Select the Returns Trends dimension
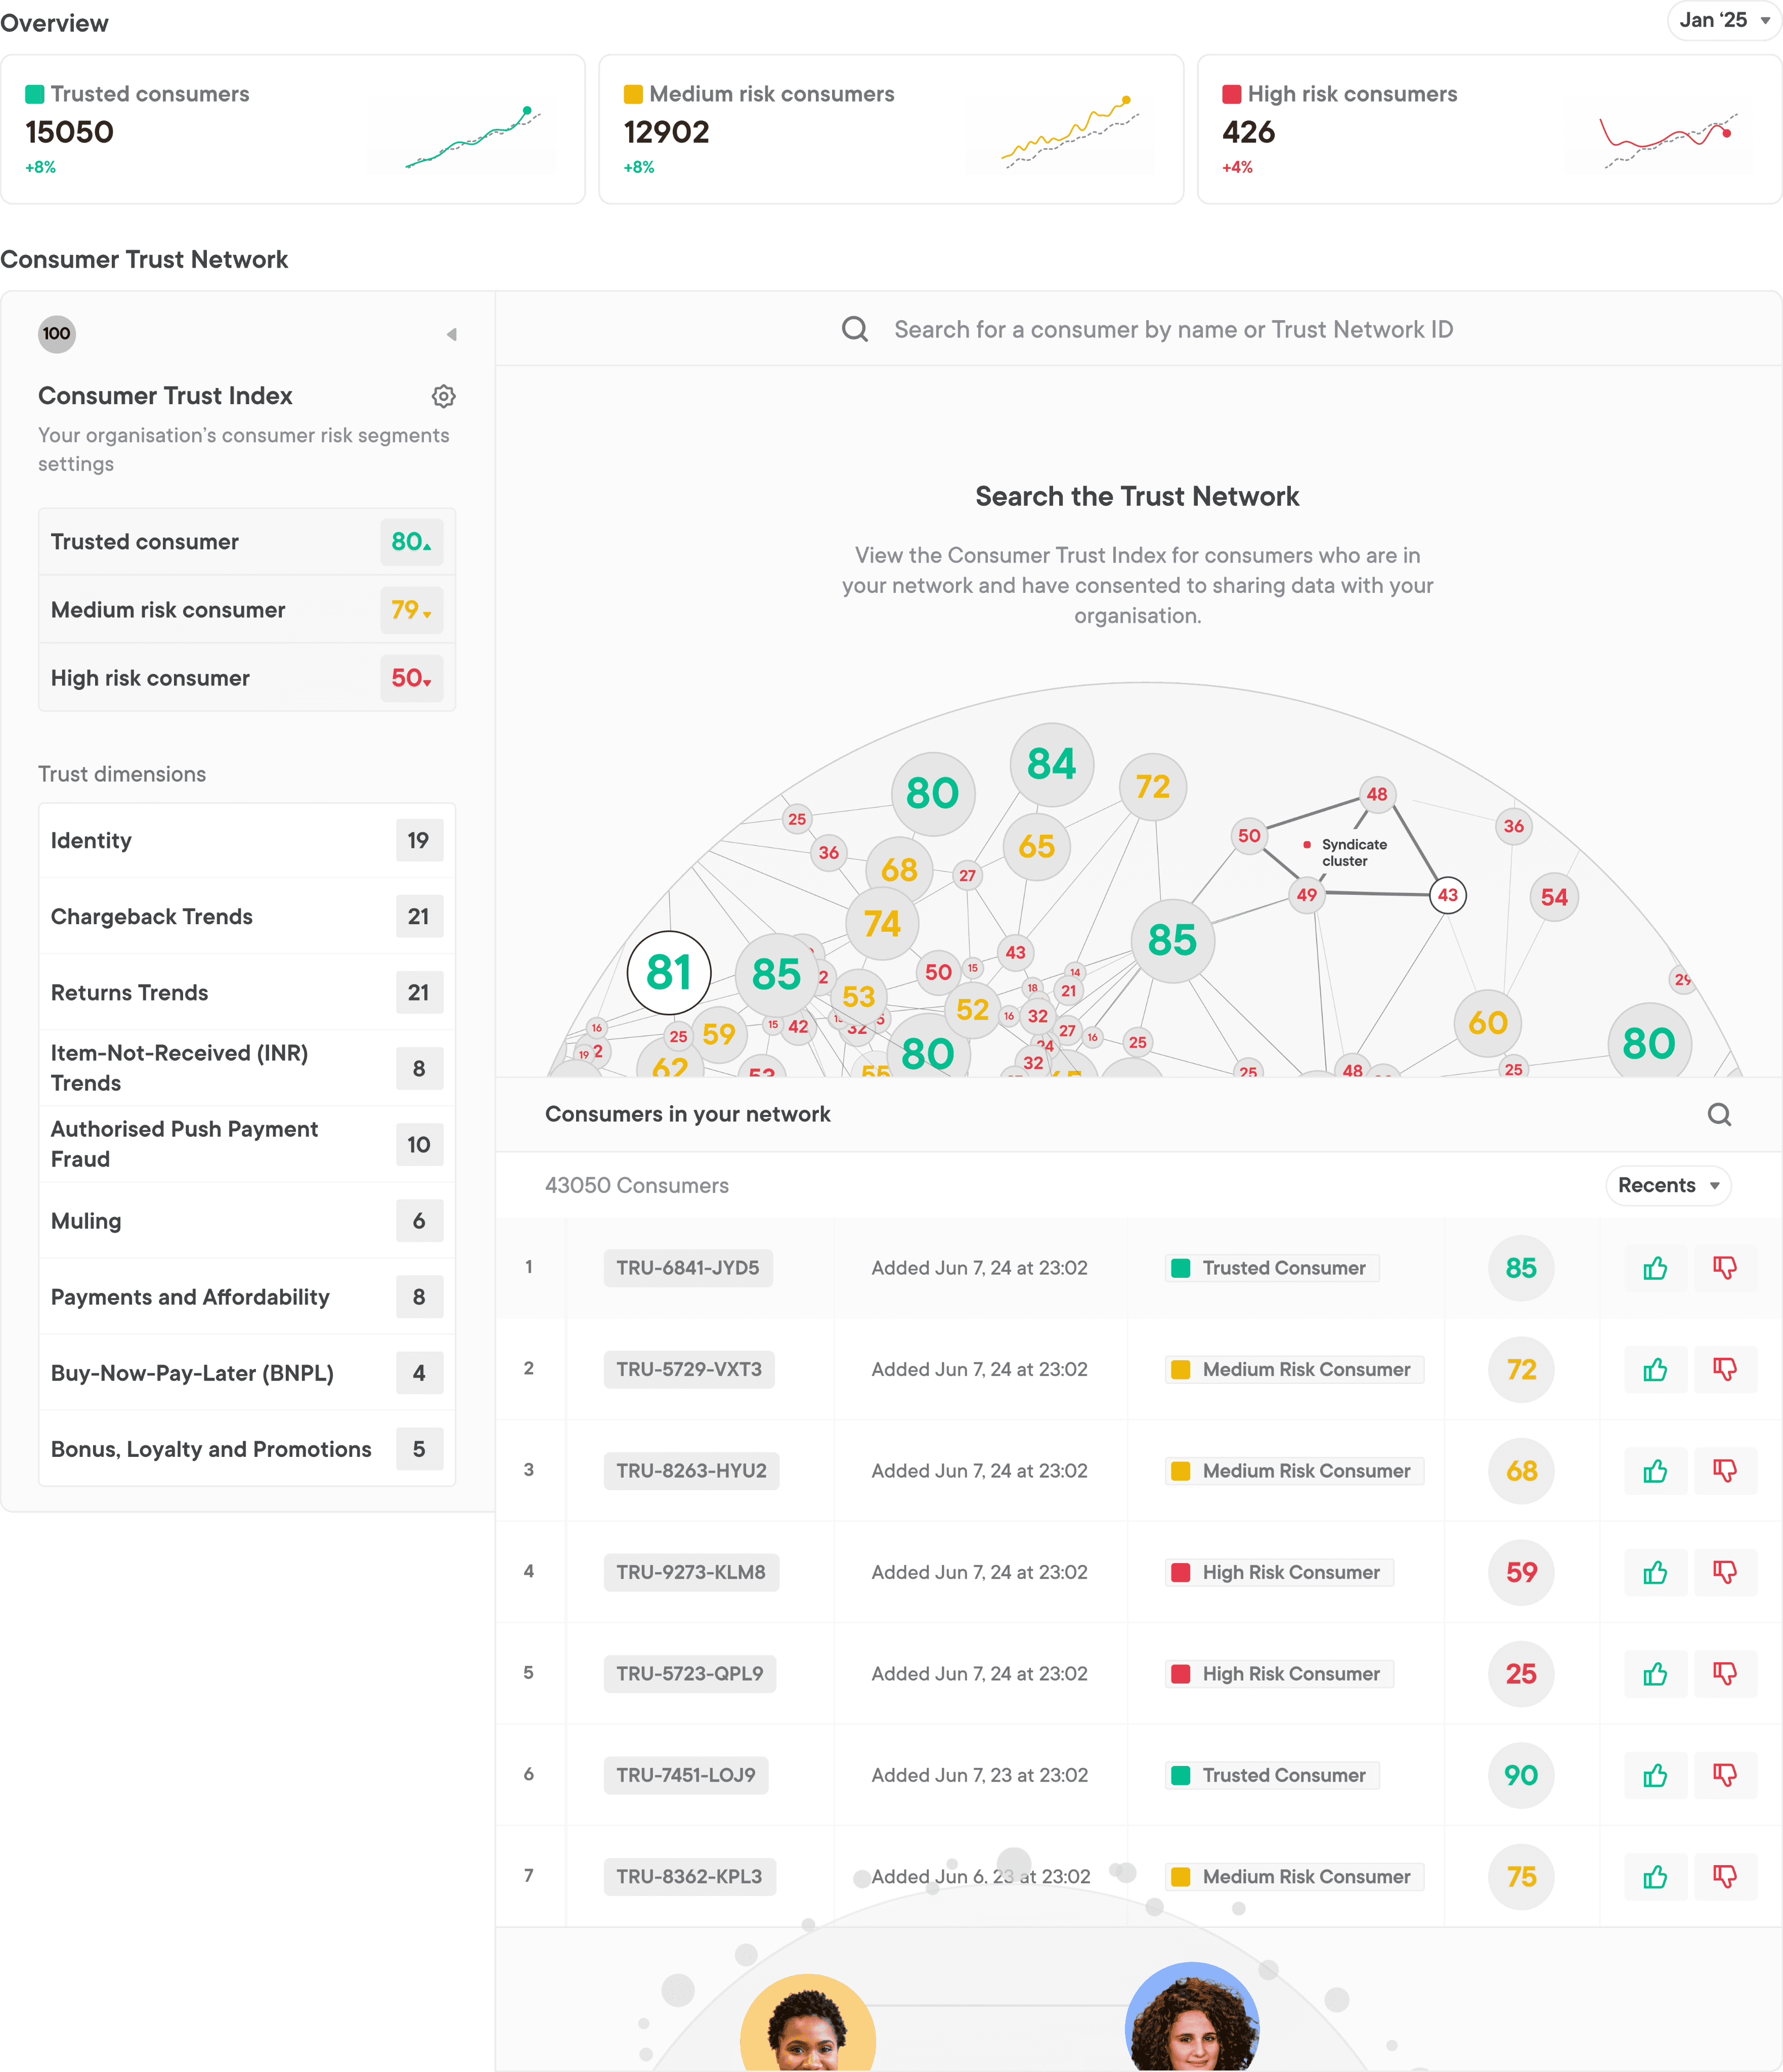Viewport: 1783px width, 2072px height. tap(247, 993)
